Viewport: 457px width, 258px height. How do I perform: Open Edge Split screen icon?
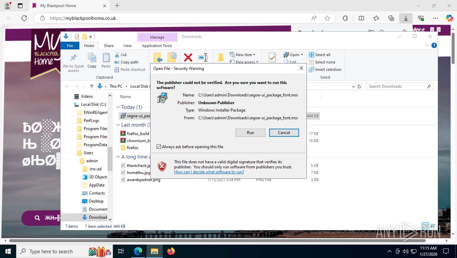pyautogui.click(x=362, y=18)
